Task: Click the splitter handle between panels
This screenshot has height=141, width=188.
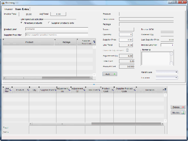Action: point(94,84)
